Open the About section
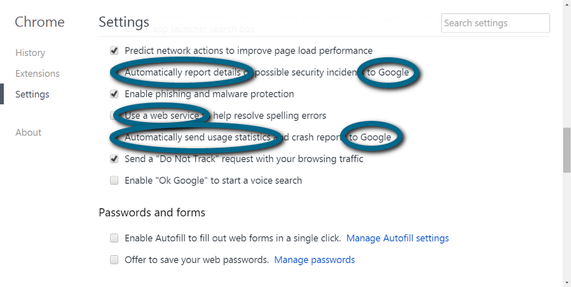The image size is (571, 287). (28, 132)
